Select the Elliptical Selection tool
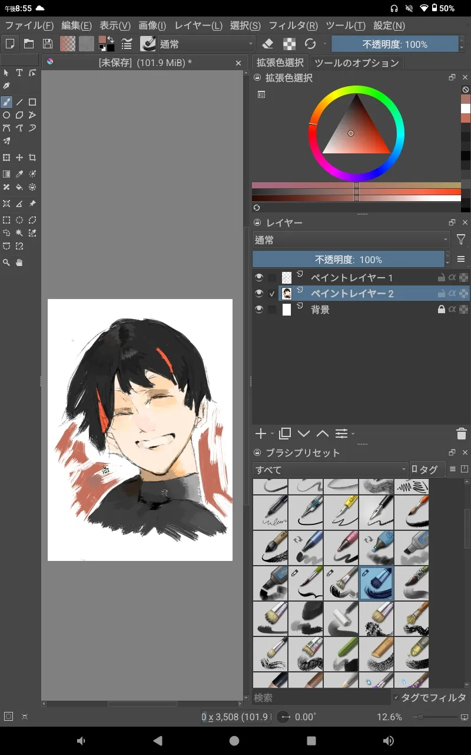The height and width of the screenshot is (755, 471). pos(19,220)
